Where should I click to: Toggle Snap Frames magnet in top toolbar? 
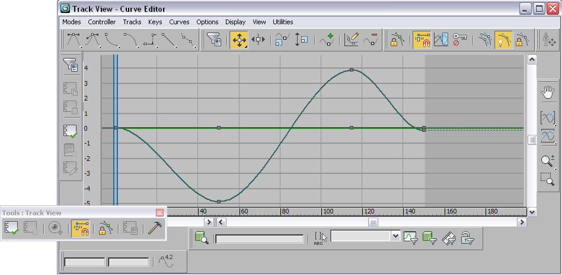(x=422, y=40)
